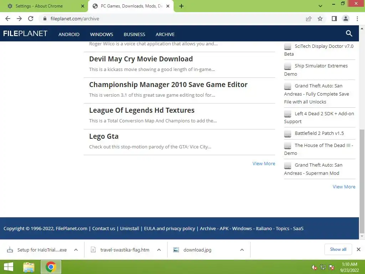Reload the FilePlanet page
365x274 pixels.
(x=31, y=19)
